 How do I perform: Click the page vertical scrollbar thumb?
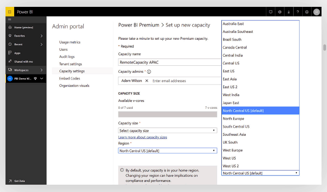click(325, 48)
